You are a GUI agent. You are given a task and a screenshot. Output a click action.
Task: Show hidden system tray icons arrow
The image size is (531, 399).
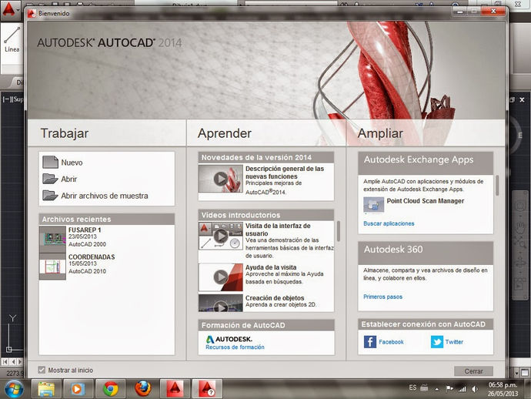[437, 389]
